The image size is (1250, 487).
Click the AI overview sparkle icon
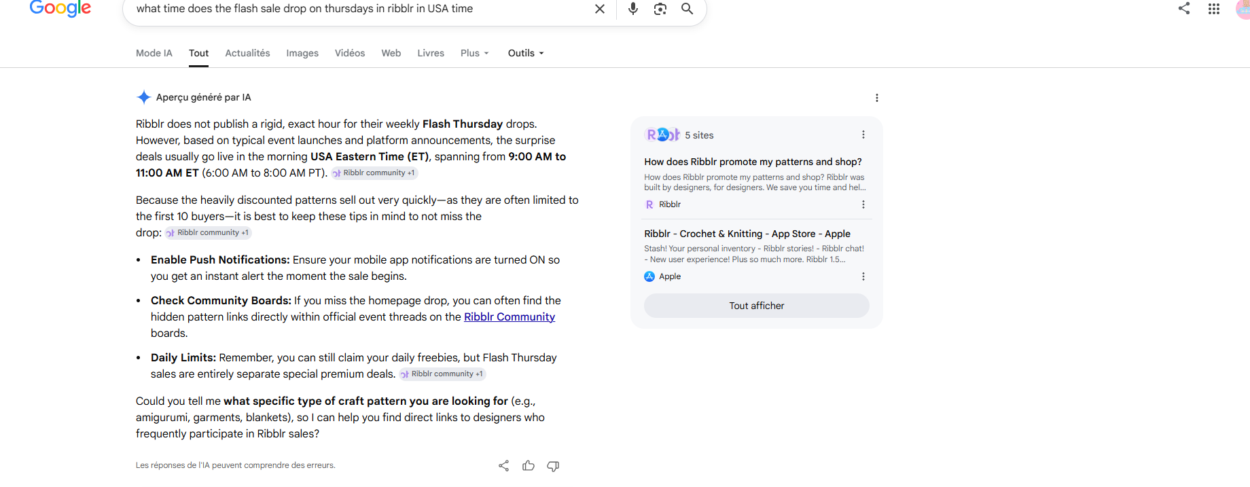tap(143, 97)
